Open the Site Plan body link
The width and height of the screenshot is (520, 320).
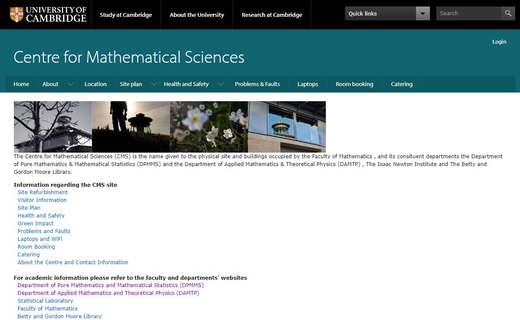tap(29, 208)
